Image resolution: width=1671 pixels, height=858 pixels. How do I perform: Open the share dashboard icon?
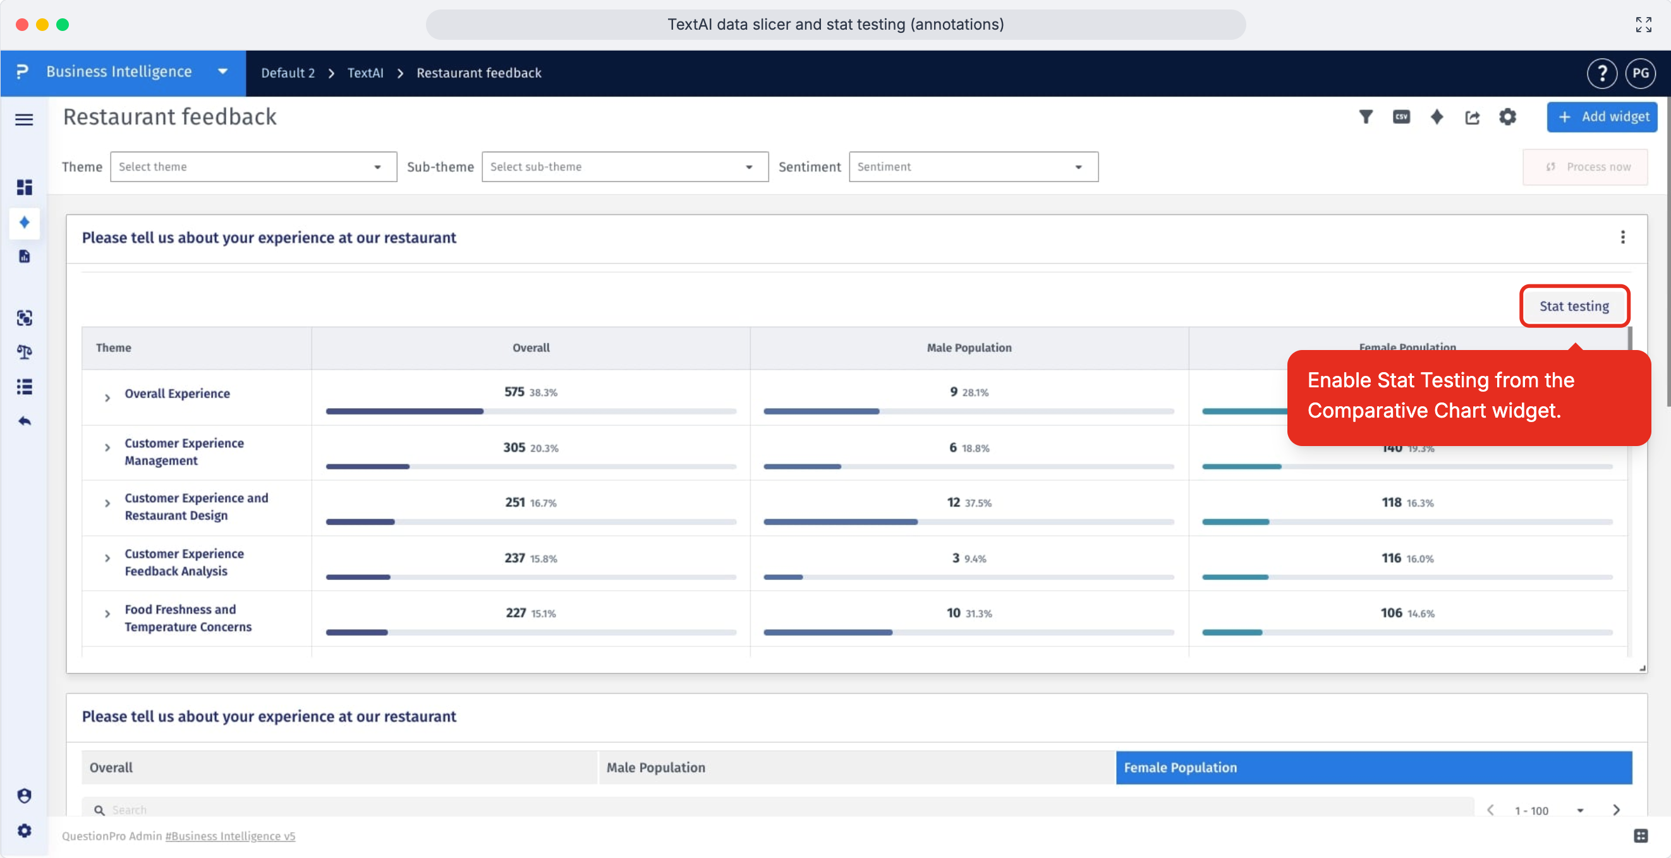1472,118
